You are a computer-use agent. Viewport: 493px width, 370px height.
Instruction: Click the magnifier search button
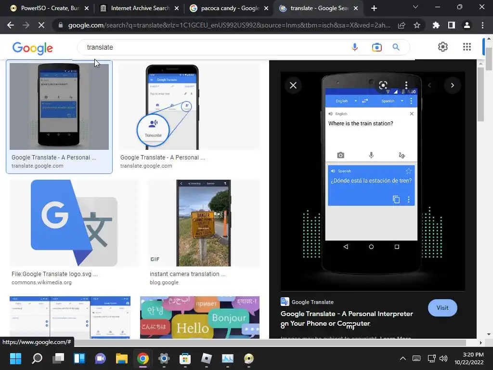[396, 47]
